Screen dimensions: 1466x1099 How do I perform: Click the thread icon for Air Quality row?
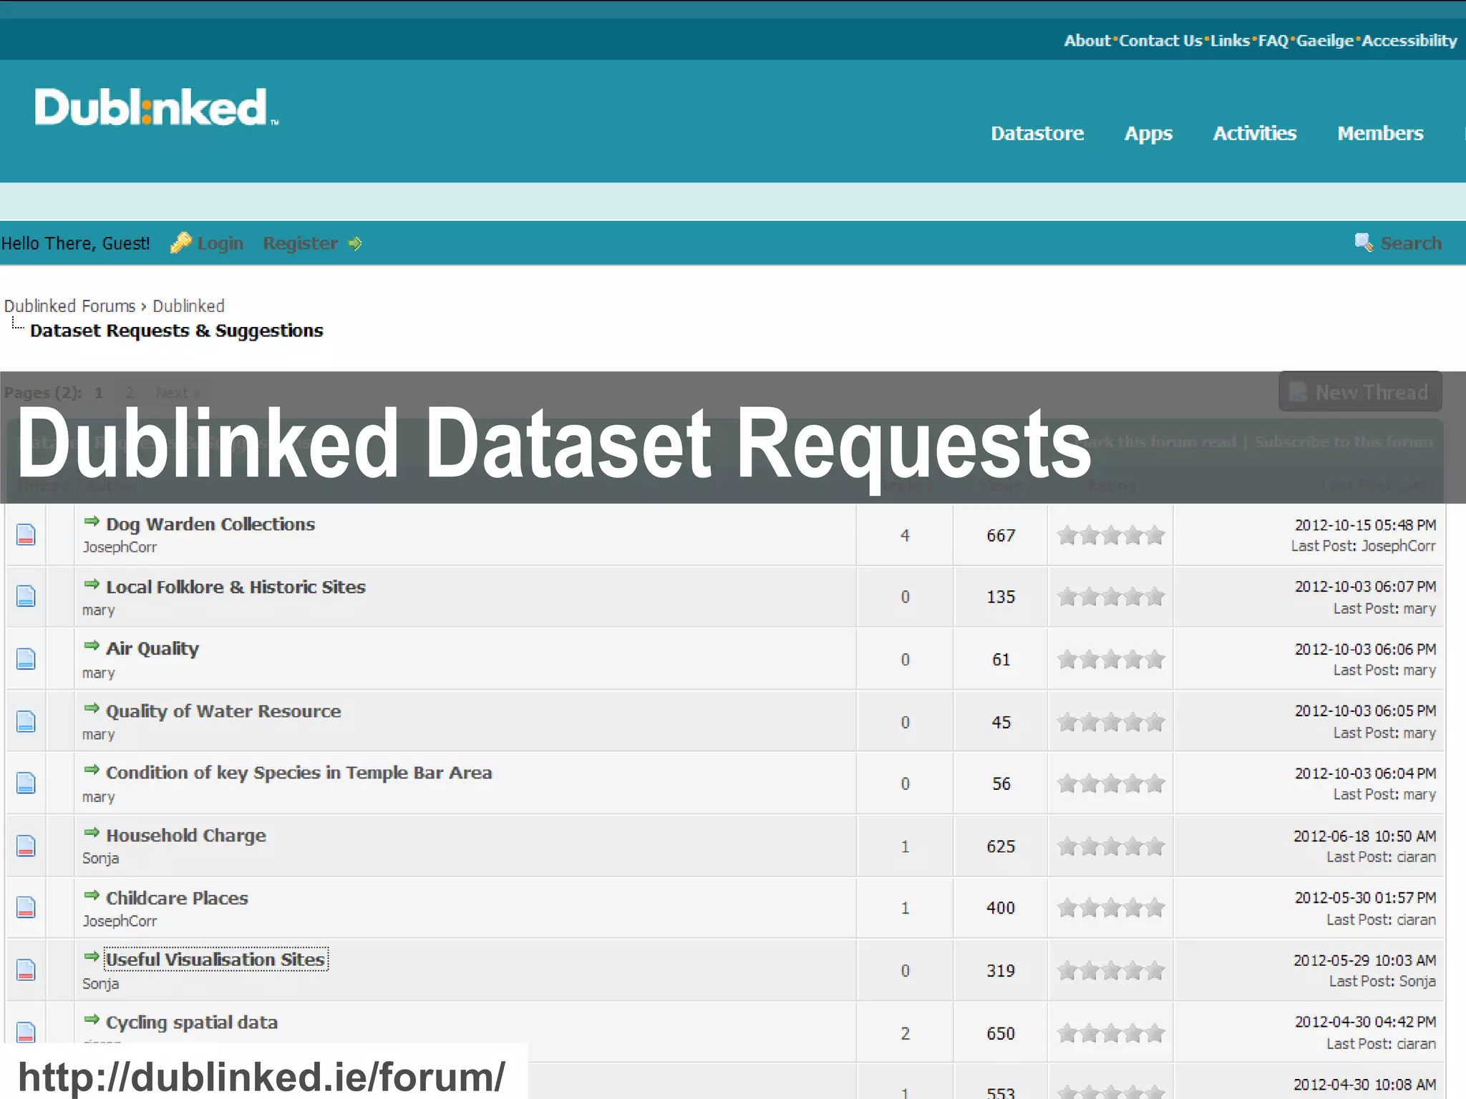click(x=26, y=659)
